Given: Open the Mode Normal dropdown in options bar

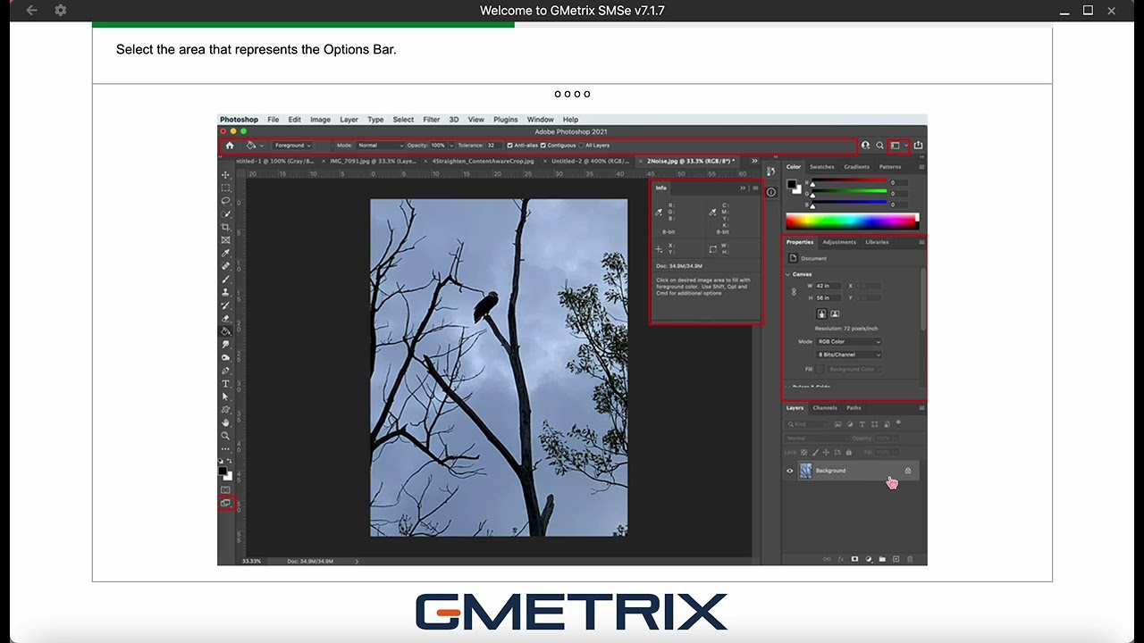Looking at the screenshot, I should [x=381, y=146].
